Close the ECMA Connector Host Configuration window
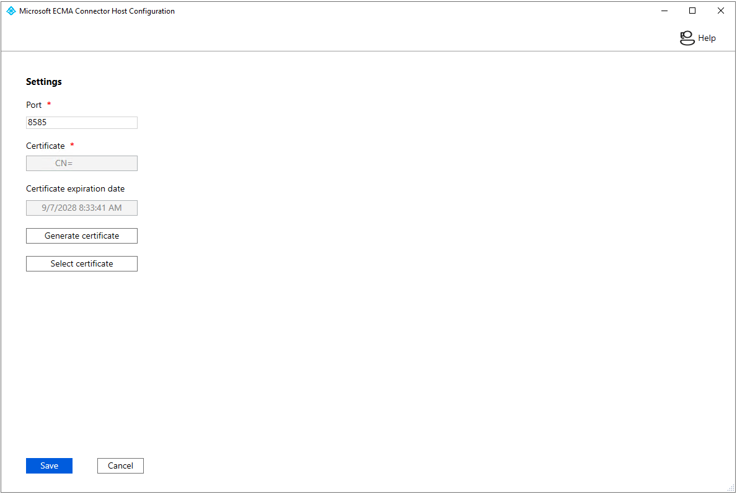The image size is (737, 494). (x=721, y=11)
